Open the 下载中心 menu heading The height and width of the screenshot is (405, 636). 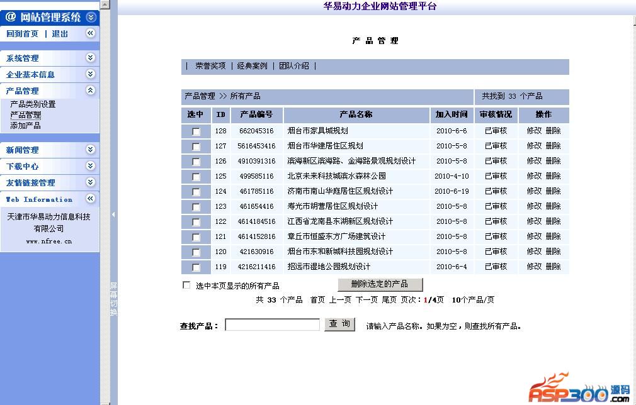pos(22,167)
